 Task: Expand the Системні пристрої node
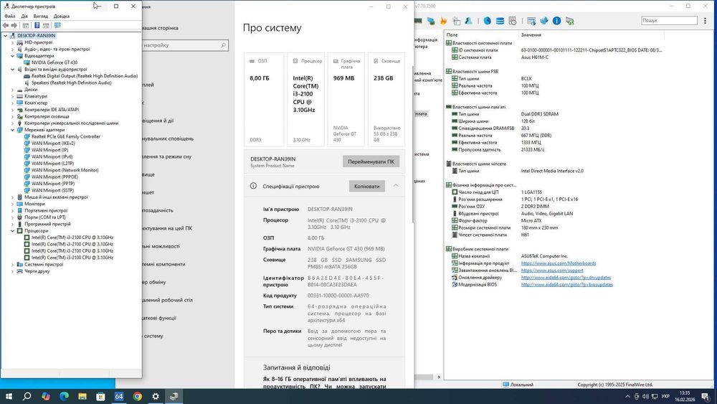click(x=12, y=265)
